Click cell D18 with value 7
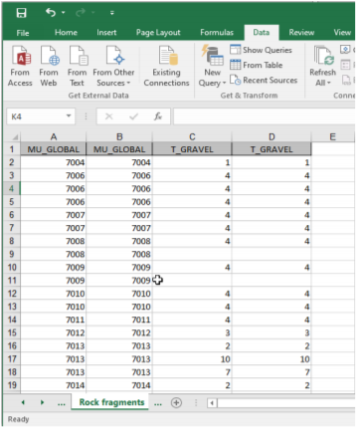The width and height of the screenshot is (358, 428). (271, 372)
